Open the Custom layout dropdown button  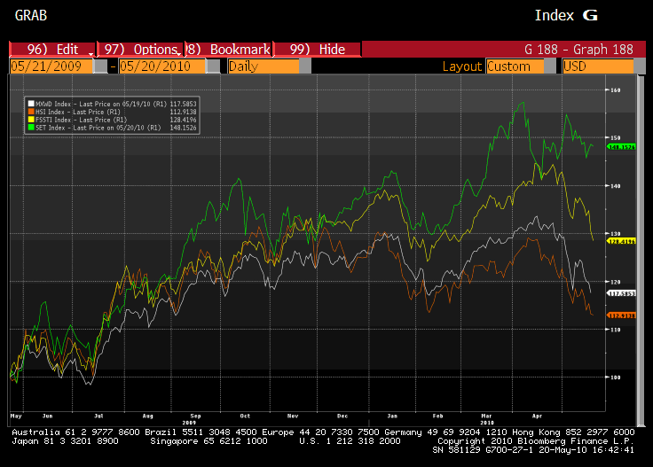click(x=550, y=66)
